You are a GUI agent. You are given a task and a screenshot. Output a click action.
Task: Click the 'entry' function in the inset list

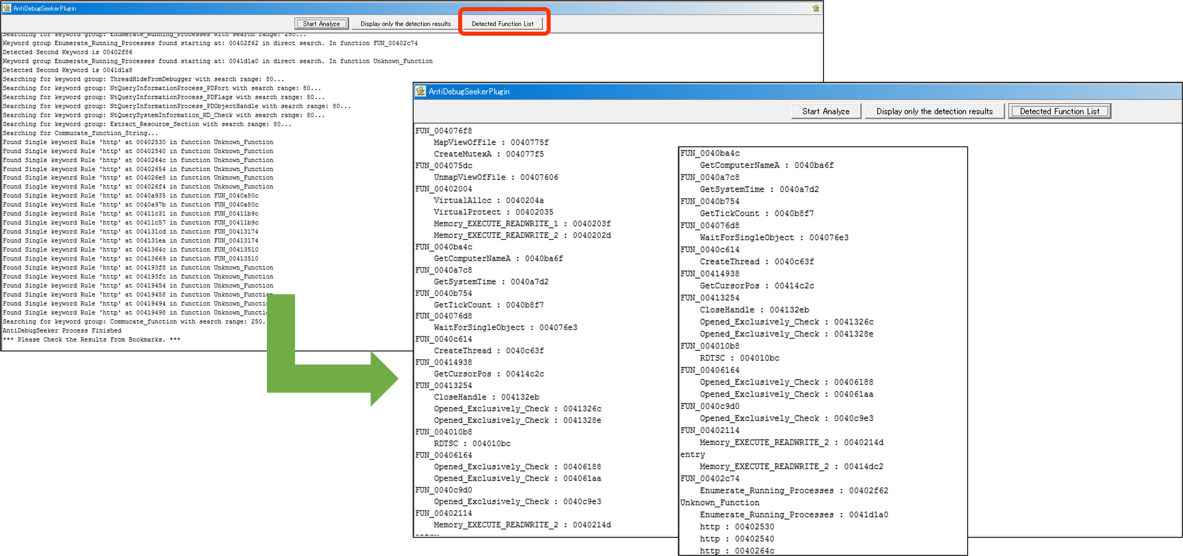tap(692, 454)
